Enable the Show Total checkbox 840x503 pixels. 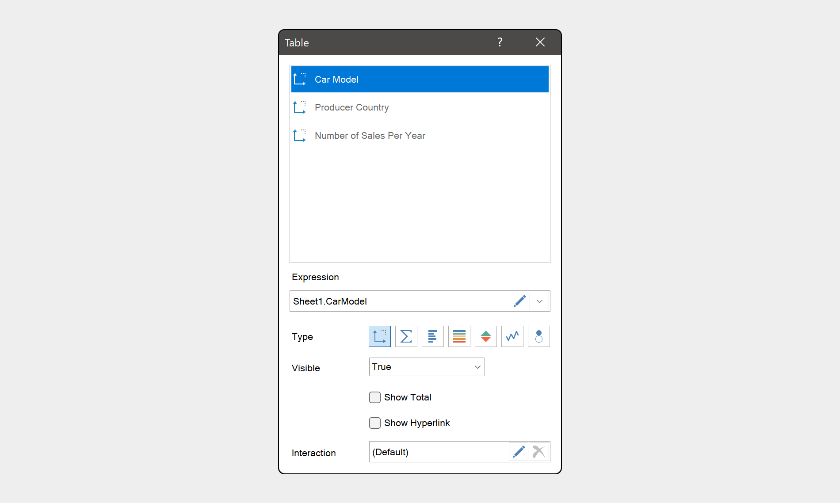point(375,397)
